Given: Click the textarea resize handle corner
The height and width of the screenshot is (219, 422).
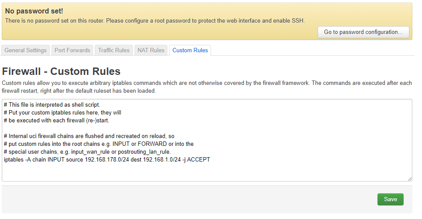Looking at the screenshot, I should 410,179.
